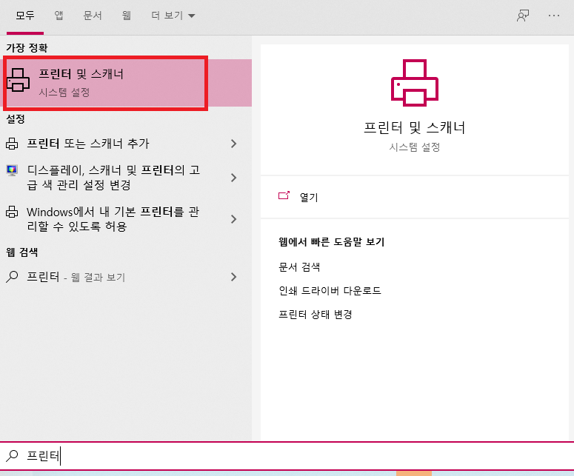Expand the arrow for 프린터 또는 스캐너 추가
Screen dimensions: 574x476
pos(233,144)
